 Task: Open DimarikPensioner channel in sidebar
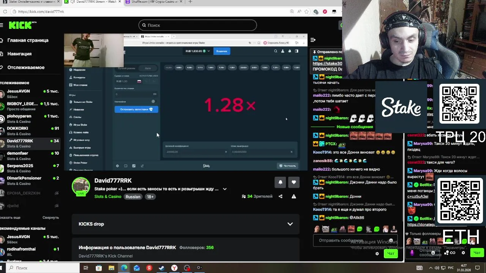(x=30, y=181)
